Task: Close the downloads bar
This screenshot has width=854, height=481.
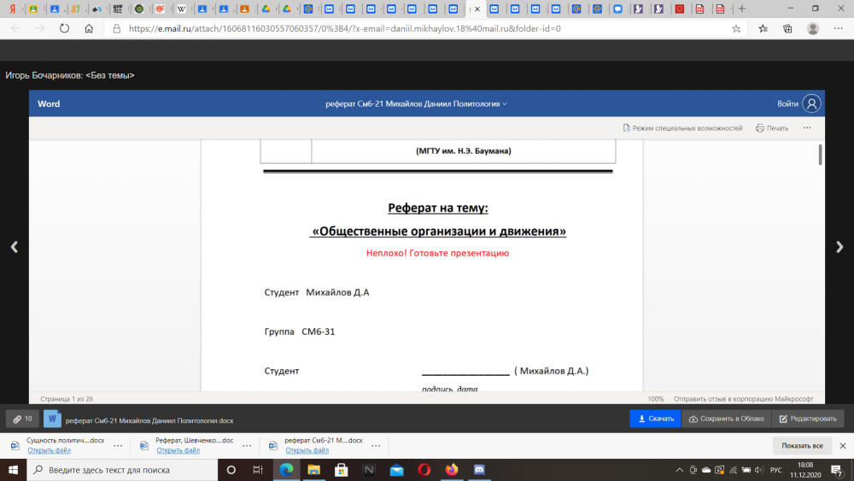Action: click(x=843, y=446)
